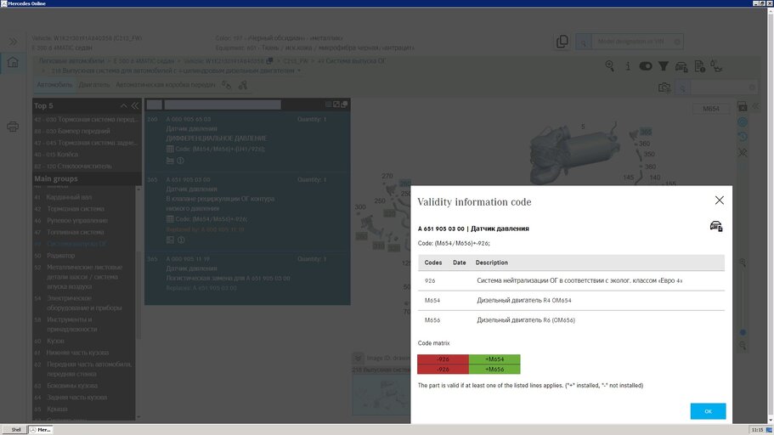Viewport: 774px width, 435px height.
Task: Open the image save icon beside diagram
Action: pyautogui.click(x=742, y=106)
